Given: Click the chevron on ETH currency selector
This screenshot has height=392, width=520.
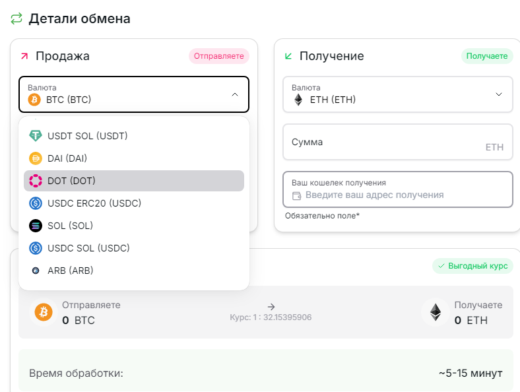Looking at the screenshot, I should click(x=499, y=94).
